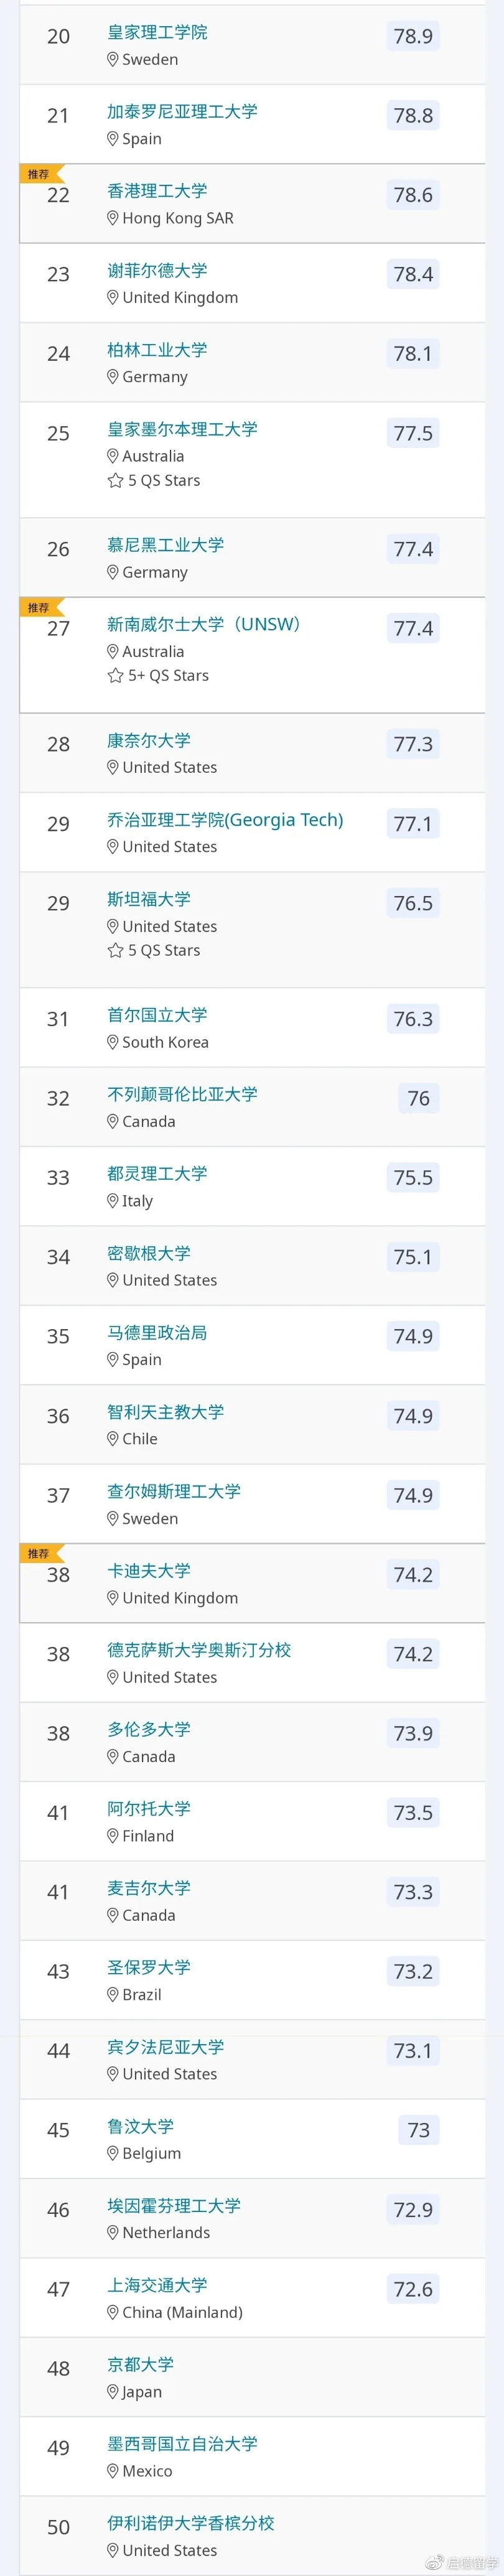The height and width of the screenshot is (2576, 504).
Task: Select the 伊利诺伊大学香槟分校 link
Action: pyautogui.click(x=190, y=2523)
